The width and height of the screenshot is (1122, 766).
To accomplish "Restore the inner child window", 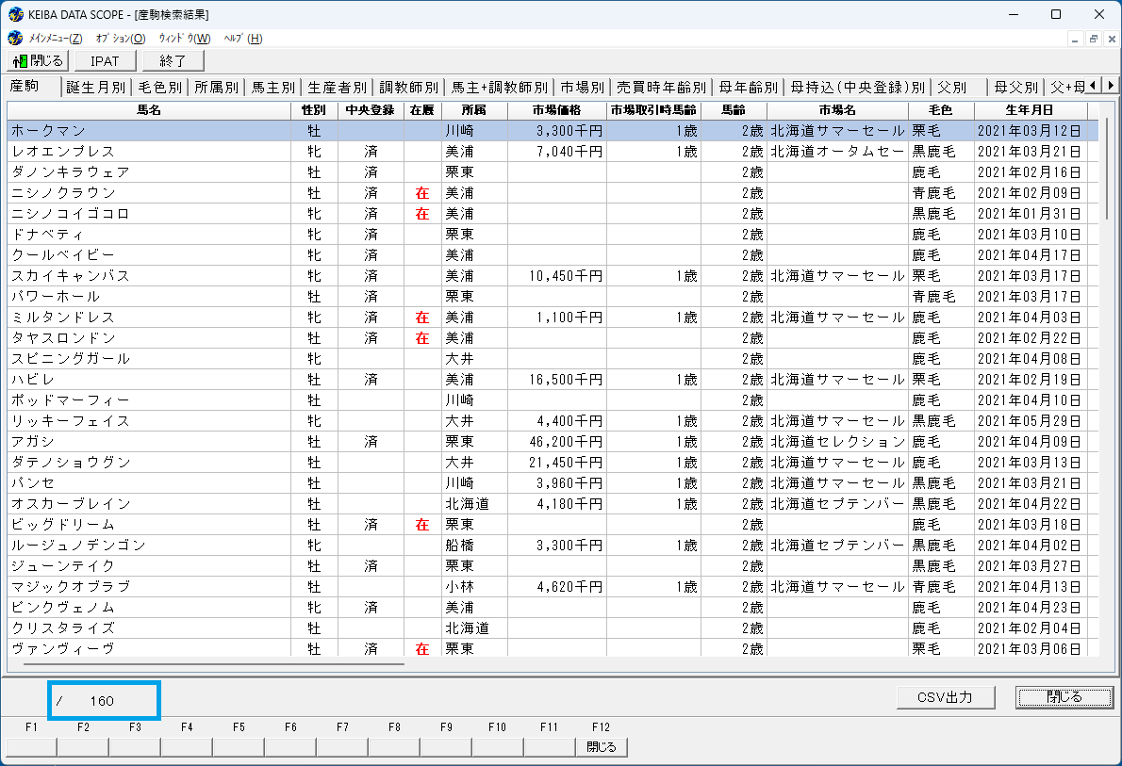I will coord(1094,39).
